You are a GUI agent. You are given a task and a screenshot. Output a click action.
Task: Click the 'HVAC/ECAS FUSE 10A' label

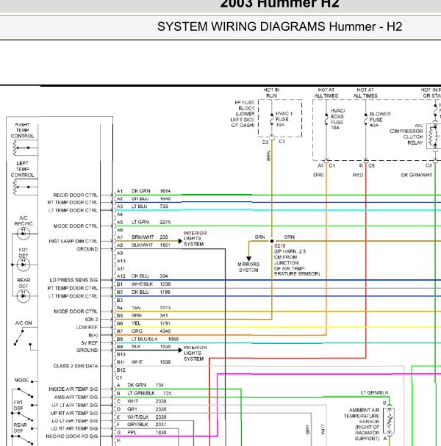coord(337,119)
